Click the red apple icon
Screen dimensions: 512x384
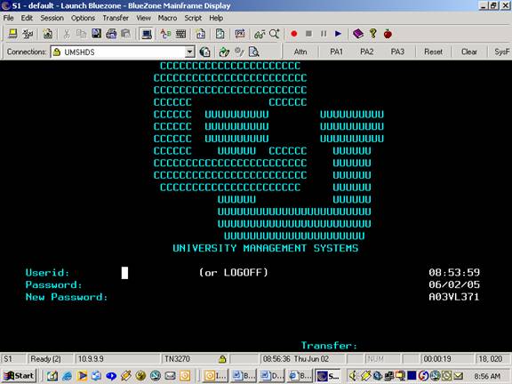(388, 34)
